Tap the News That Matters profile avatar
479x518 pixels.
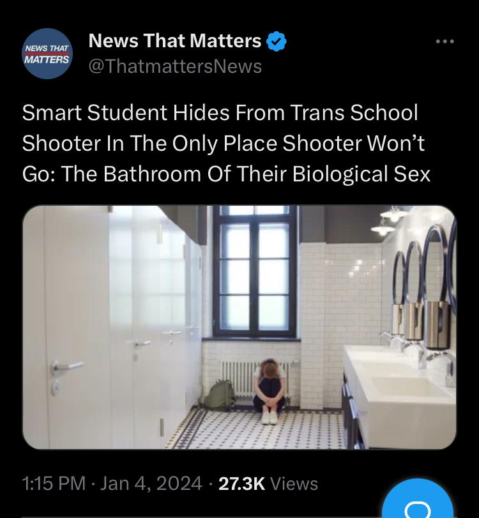coord(47,54)
